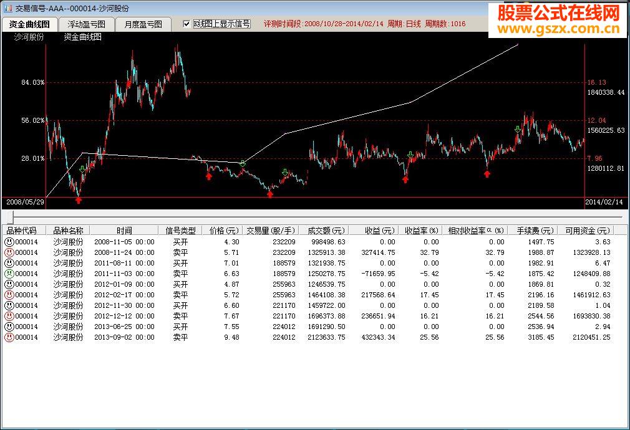Click the 资金曲线图 label above the chart
The image size is (630, 430).
point(82,37)
